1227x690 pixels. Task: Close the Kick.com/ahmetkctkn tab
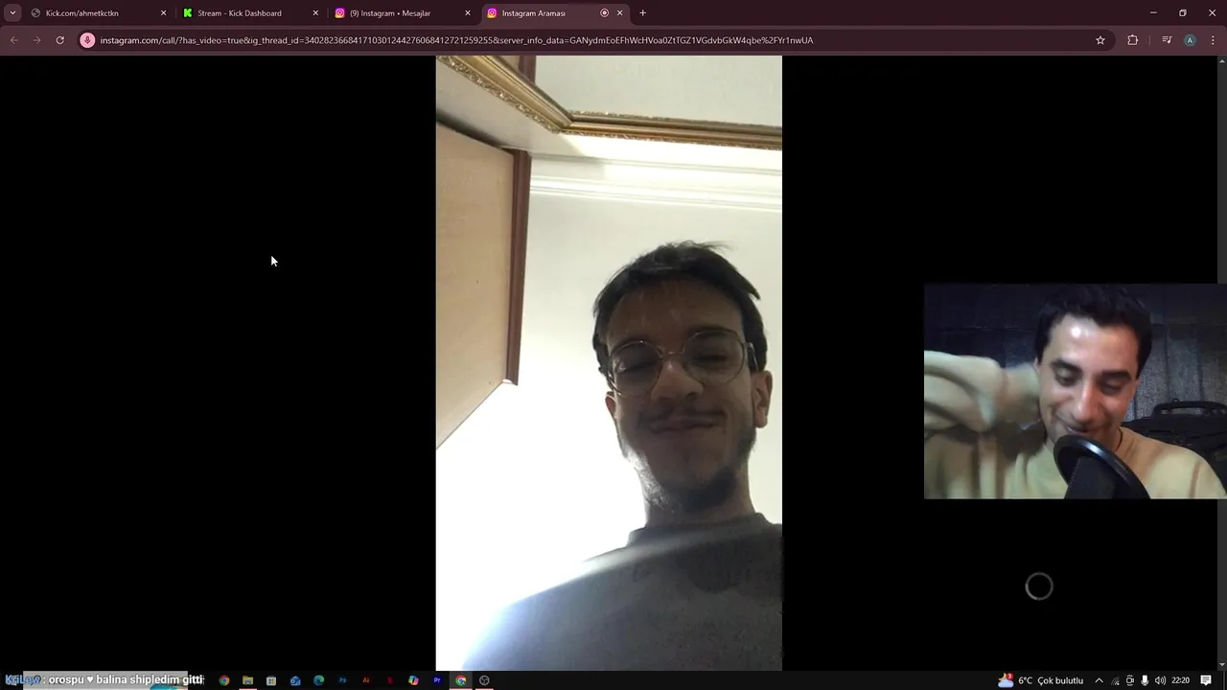coord(163,13)
